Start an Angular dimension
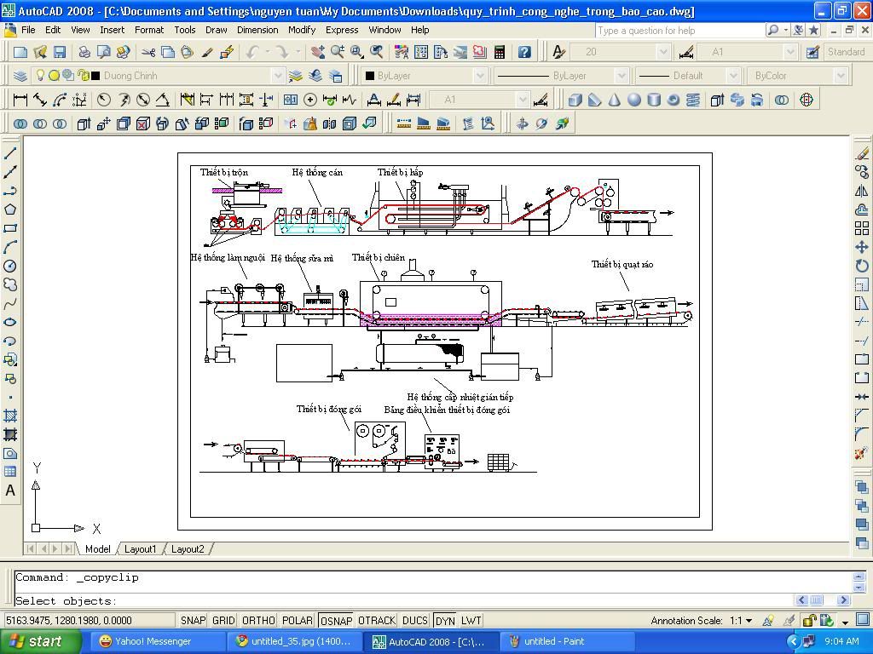The width and height of the screenshot is (873, 654). coord(163,100)
